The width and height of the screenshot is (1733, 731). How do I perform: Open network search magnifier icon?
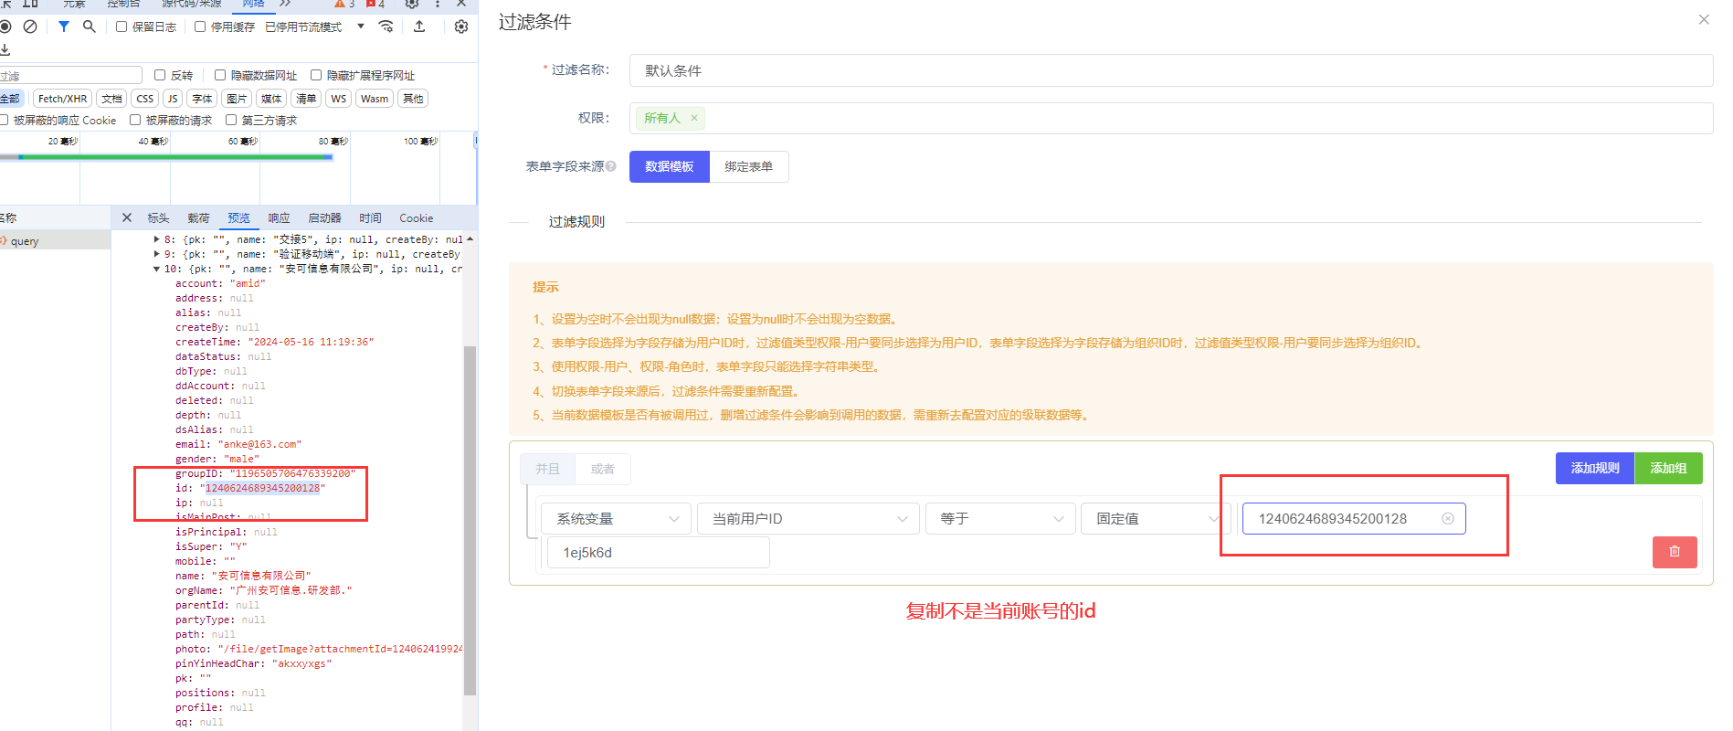(89, 26)
